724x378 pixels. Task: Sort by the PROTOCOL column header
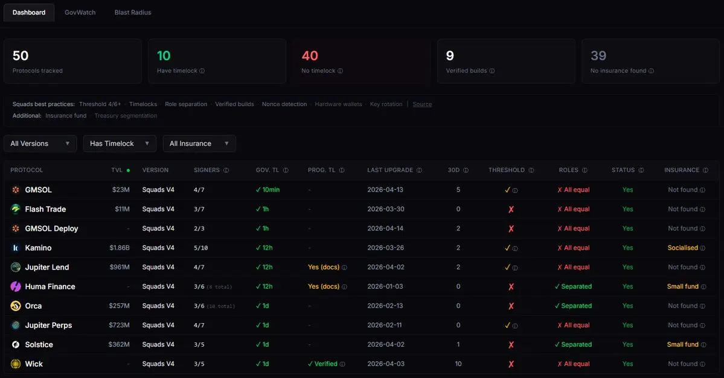pyautogui.click(x=27, y=170)
